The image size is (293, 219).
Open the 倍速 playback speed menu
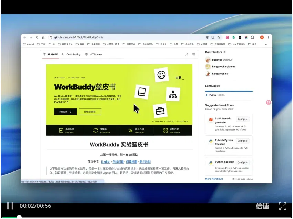pyautogui.click(x=262, y=206)
